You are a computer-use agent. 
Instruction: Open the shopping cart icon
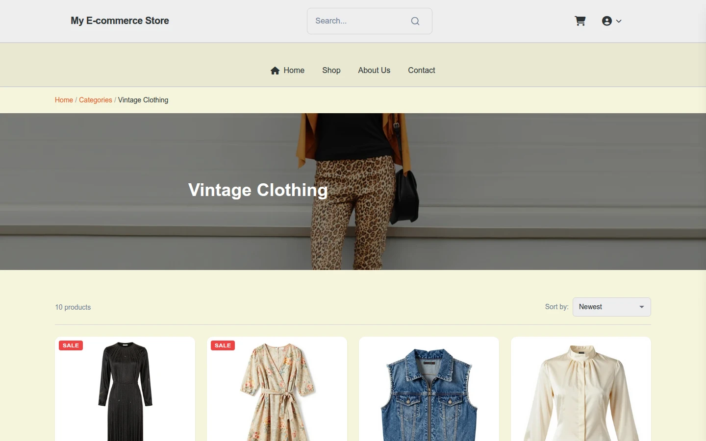coord(580,21)
